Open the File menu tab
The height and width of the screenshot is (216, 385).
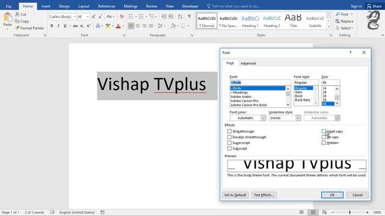point(8,7)
